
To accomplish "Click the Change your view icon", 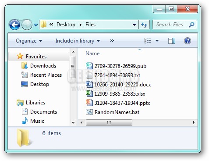I will coord(148,41).
